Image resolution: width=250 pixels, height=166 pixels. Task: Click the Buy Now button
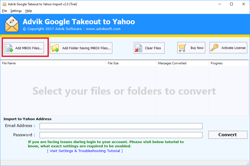tap(191, 48)
